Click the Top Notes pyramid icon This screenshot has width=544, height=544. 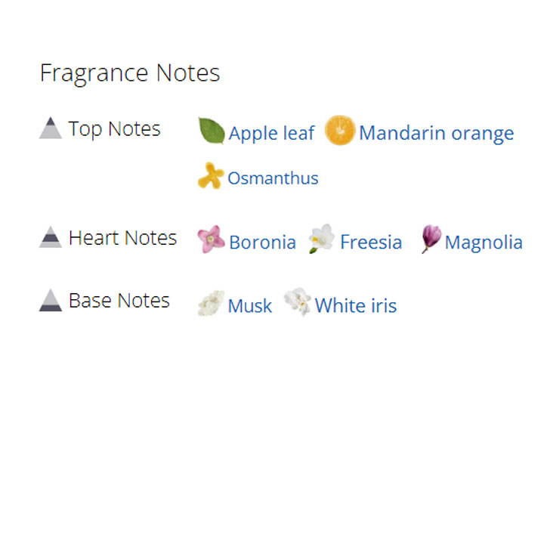tap(51, 128)
